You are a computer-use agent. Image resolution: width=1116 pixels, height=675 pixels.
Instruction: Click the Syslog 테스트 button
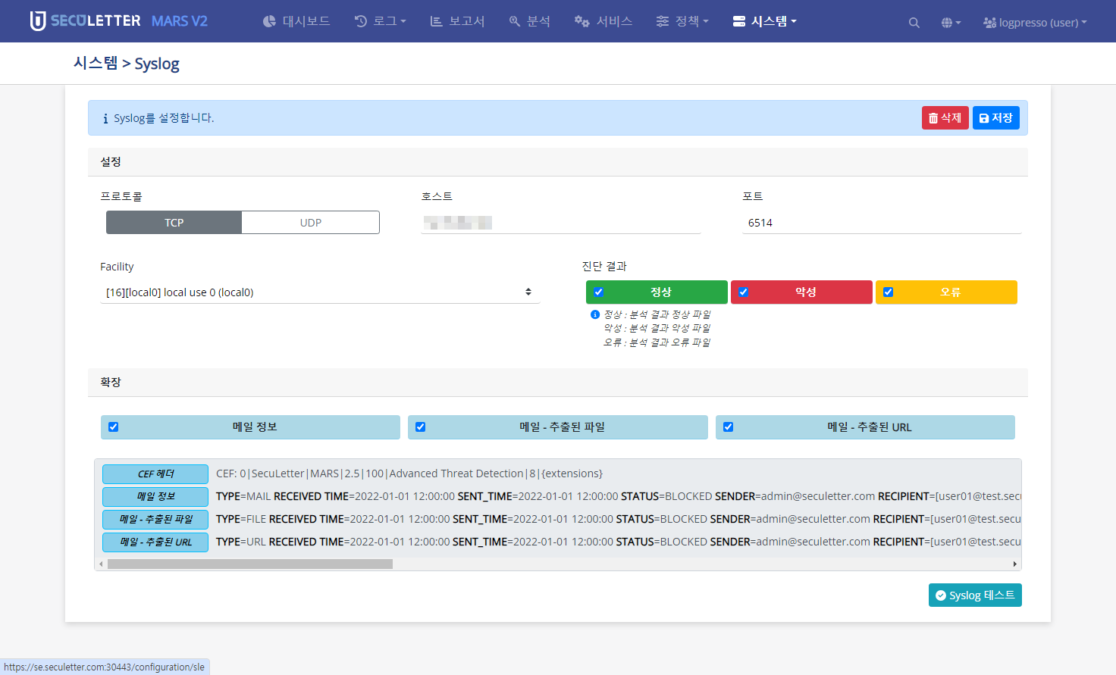pos(975,595)
